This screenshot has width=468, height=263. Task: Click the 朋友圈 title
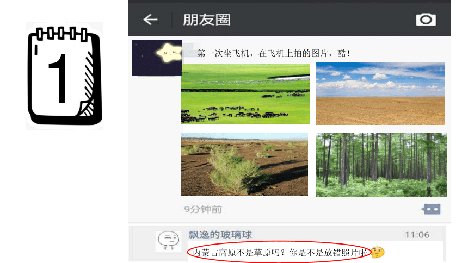(207, 20)
